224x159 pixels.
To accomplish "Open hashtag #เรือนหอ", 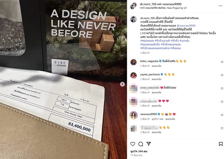I will point(176,48).
